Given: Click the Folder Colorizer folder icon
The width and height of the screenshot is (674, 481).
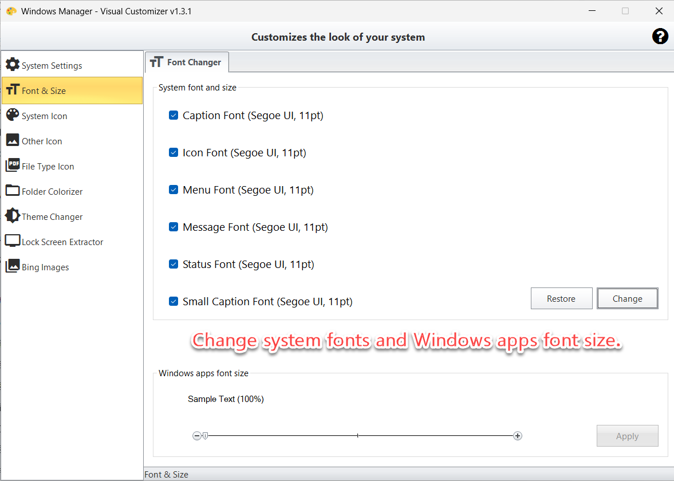Looking at the screenshot, I should [13, 191].
